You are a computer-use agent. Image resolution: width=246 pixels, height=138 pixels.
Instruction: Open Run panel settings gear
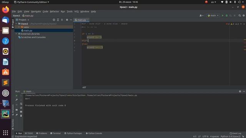click(x=240, y=91)
